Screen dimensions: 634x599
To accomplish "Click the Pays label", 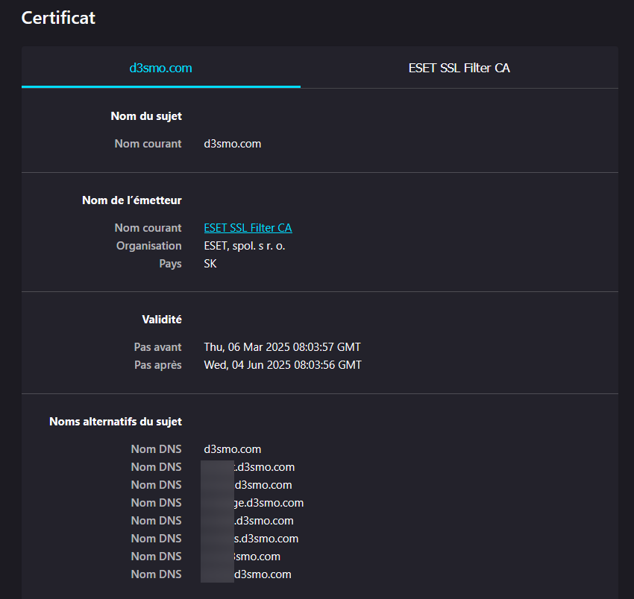I will [170, 264].
